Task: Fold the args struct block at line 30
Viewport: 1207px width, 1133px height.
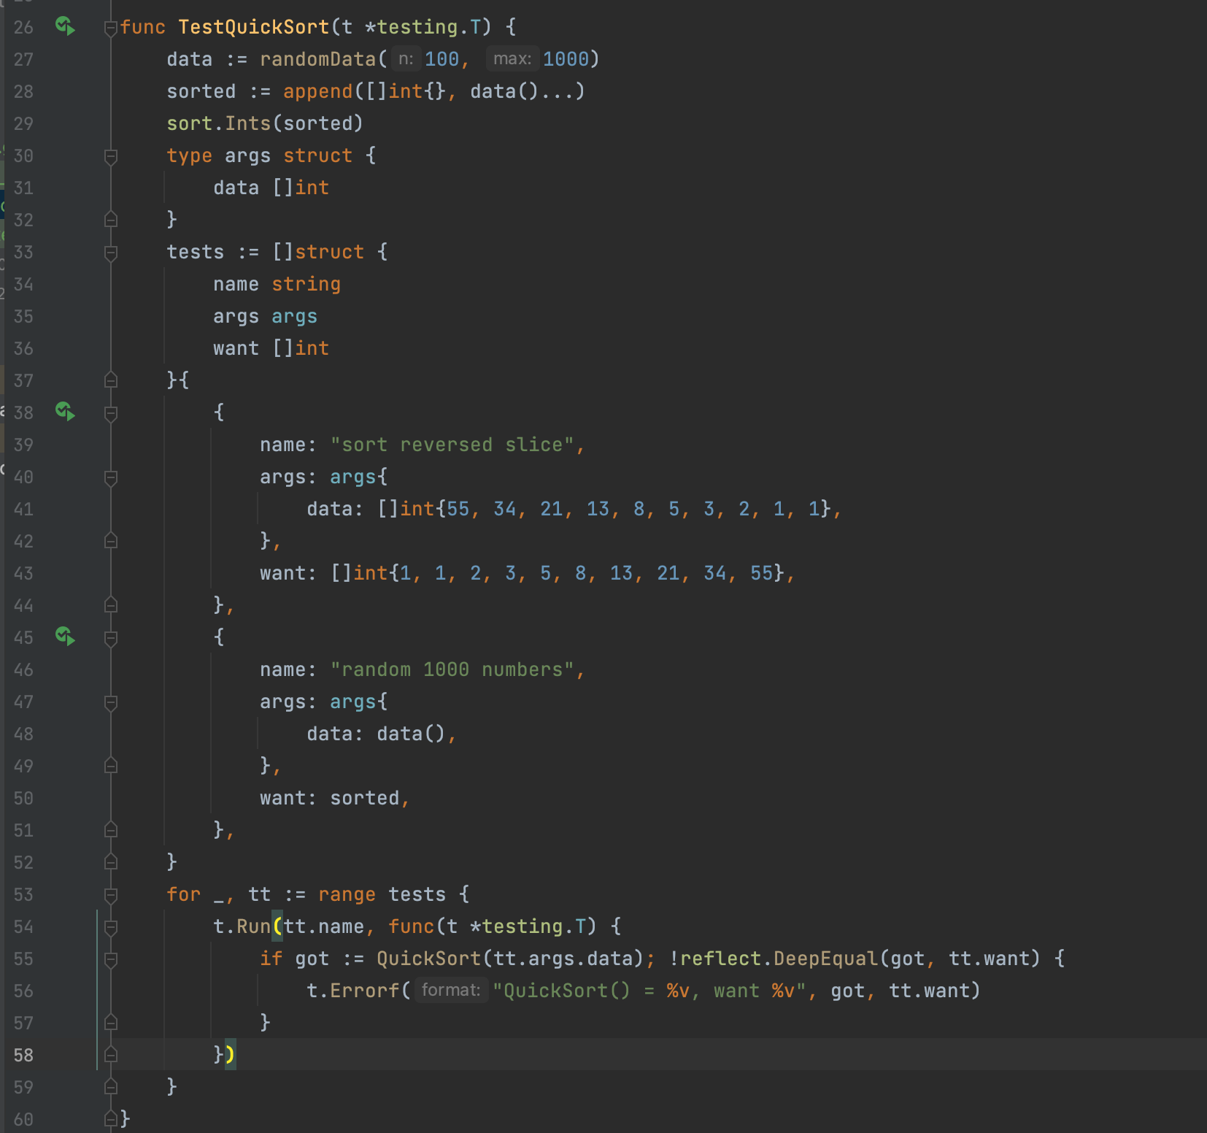Action: point(111,156)
